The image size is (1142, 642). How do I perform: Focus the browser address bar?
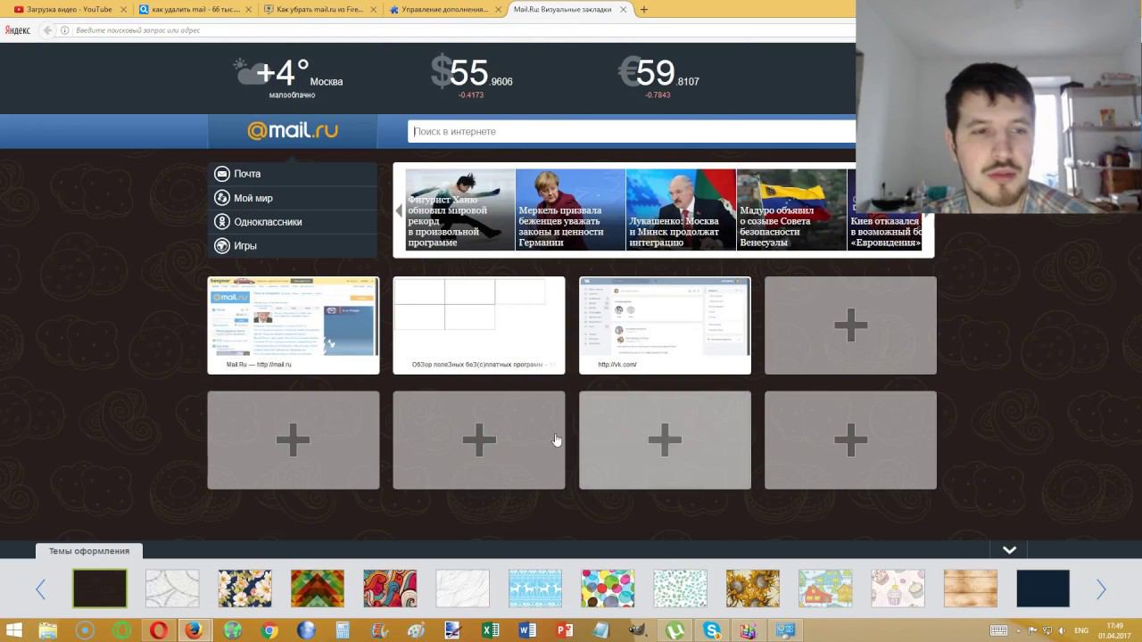click(x=464, y=30)
